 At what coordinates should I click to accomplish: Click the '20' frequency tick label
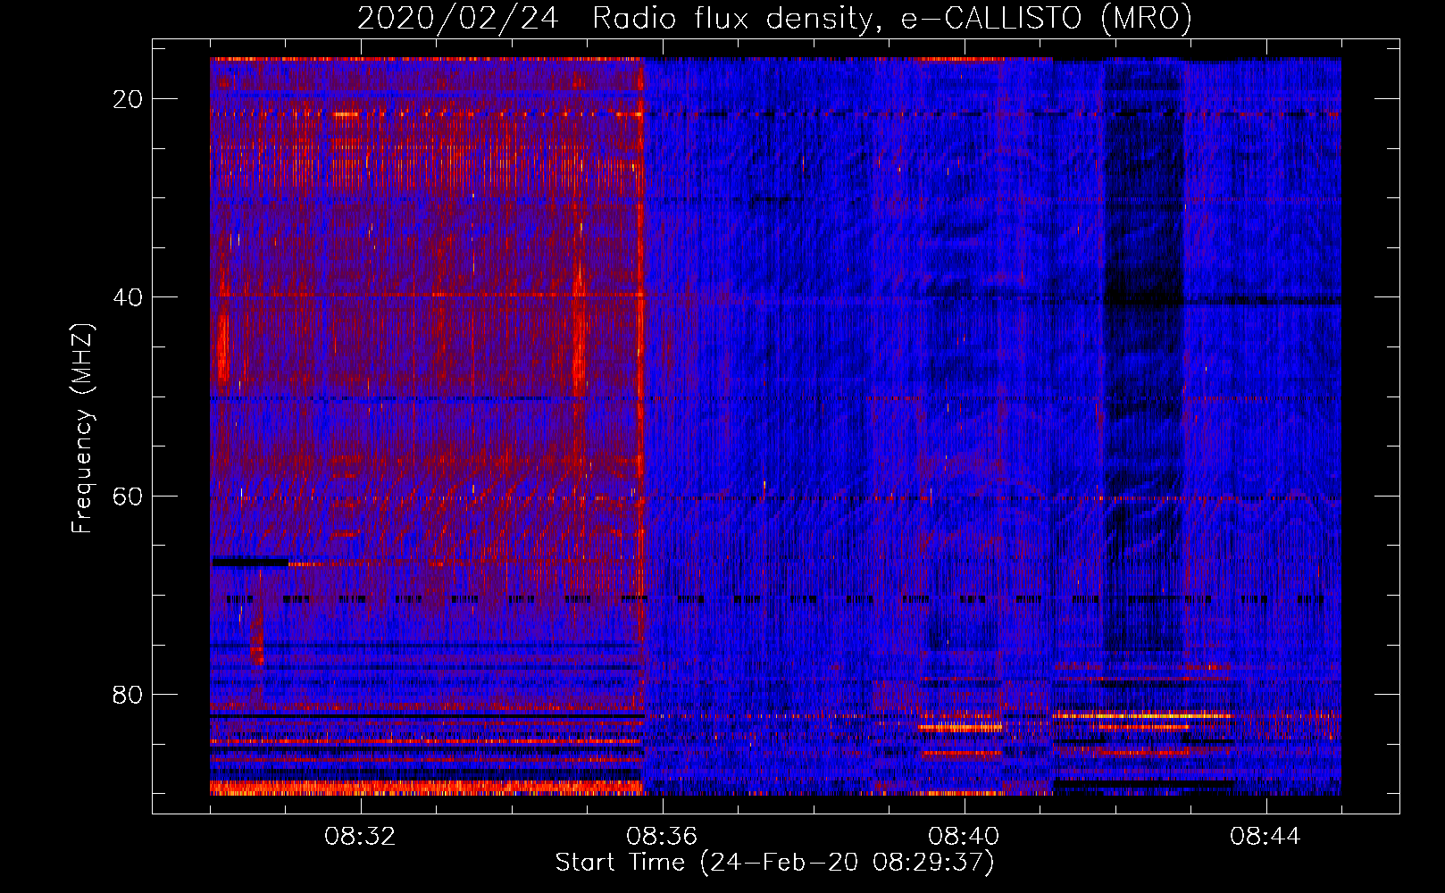pyautogui.click(x=129, y=99)
